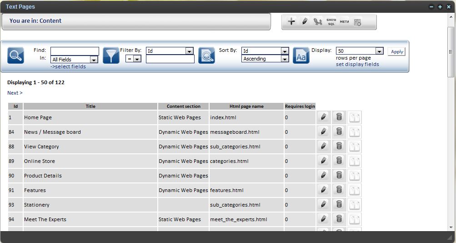
Task: Click the vertical scrollbar thumb
Action: pos(451,52)
